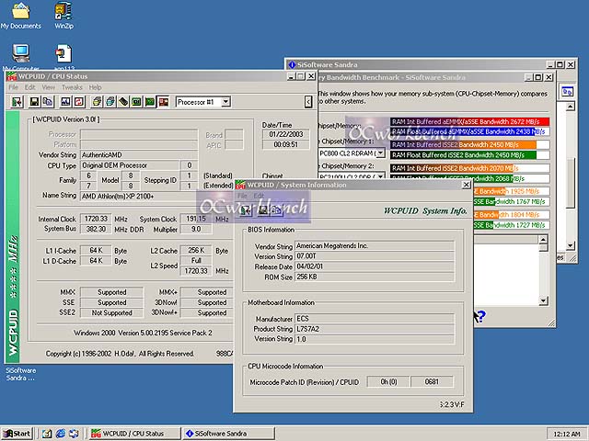
Task: Click the orange RAM Int iSSE2 2450 MB/s bar
Action: (x=469, y=145)
